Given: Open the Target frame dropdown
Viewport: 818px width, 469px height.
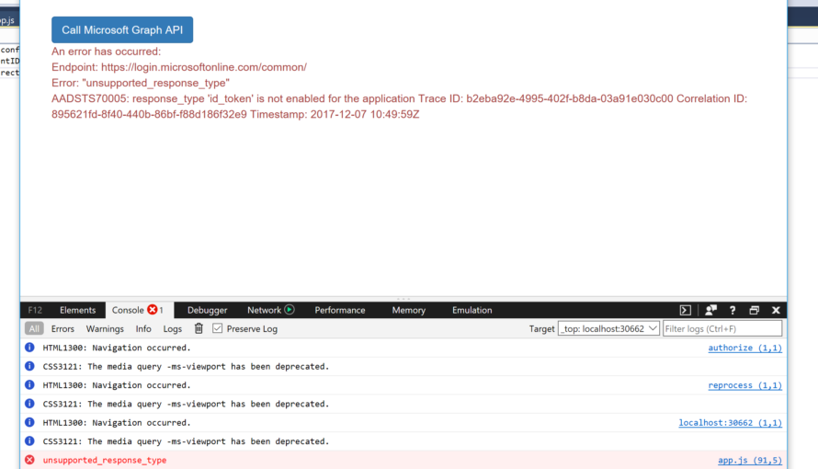Looking at the screenshot, I should click(608, 328).
